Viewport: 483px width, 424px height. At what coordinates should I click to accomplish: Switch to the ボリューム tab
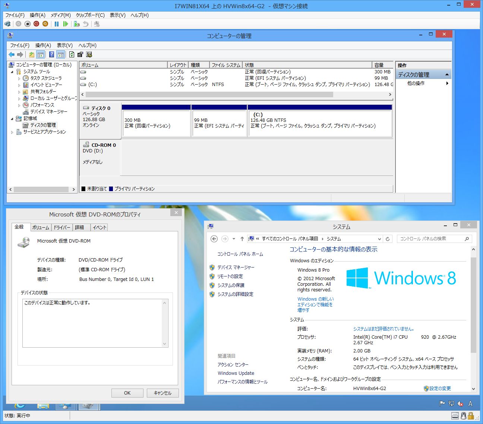[41, 227]
